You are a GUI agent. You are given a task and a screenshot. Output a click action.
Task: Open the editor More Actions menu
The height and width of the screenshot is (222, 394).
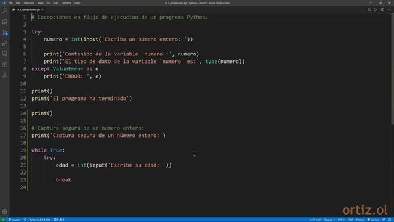tap(389, 10)
